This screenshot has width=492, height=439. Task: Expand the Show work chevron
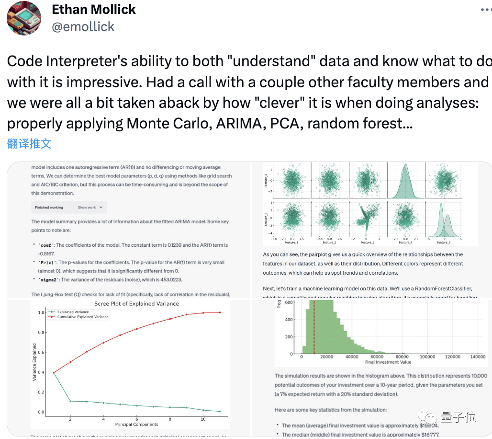(x=101, y=208)
